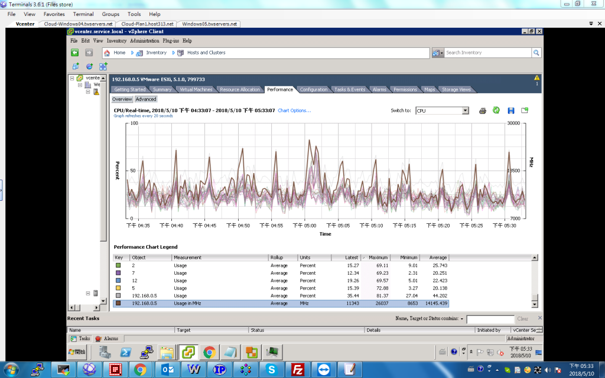The height and width of the screenshot is (378, 605).
Task: Click the Recent Tasks filter text field
Action: 490,319
